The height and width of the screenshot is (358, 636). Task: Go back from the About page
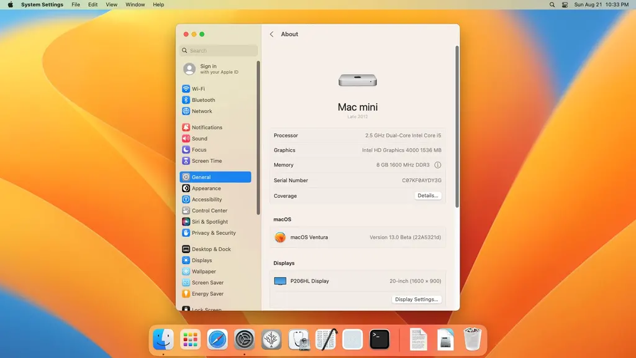click(x=271, y=34)
